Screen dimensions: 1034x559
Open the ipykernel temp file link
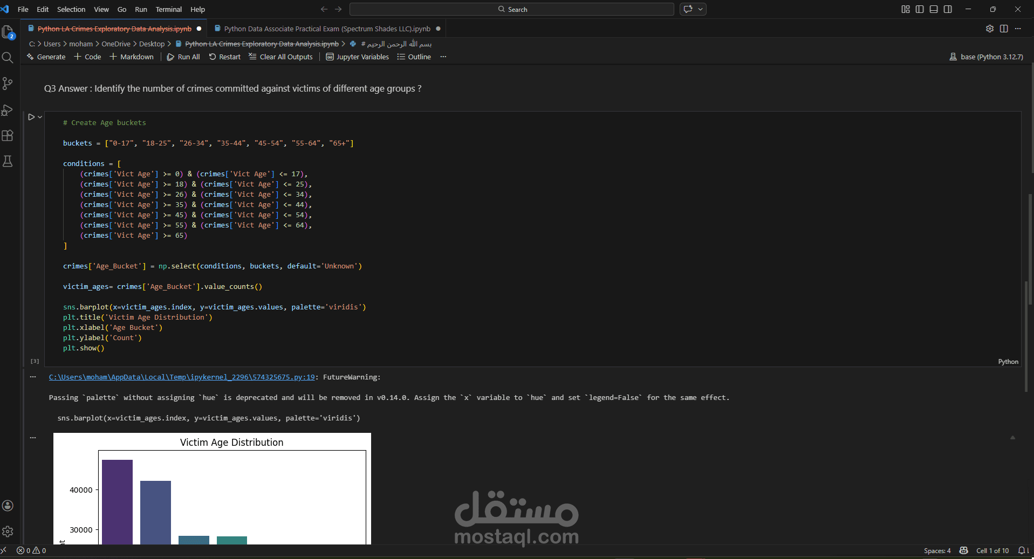[182, 377]
